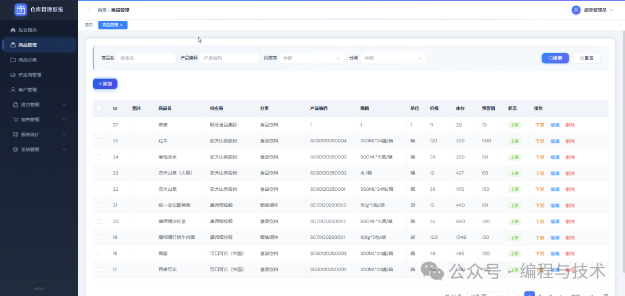Click the 上架 status tag for 燕麦

coord(514,125)
